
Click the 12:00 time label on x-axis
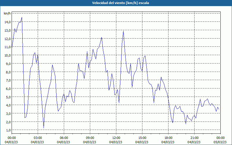tap(116, 138)
